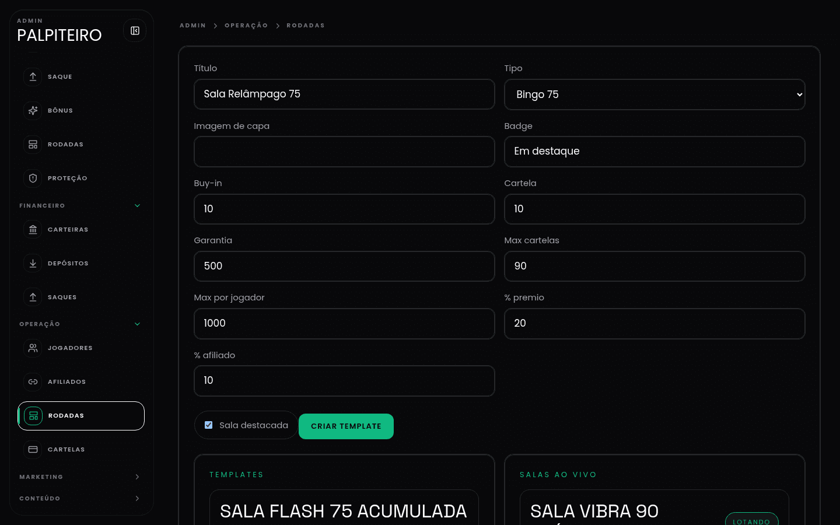Expand the Marketing sidebar section
This screenshot has height=525, width=840.
click(x=137, y=477)
